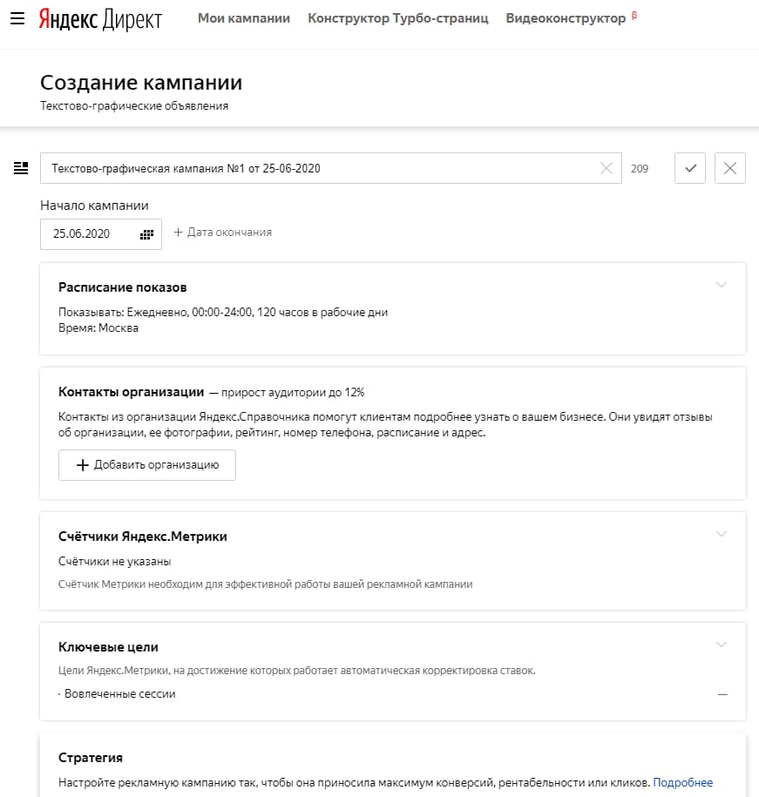Click the plus icon near Дата окончания
The width and height of the screenshot is (759, 797).
[178, 233]
